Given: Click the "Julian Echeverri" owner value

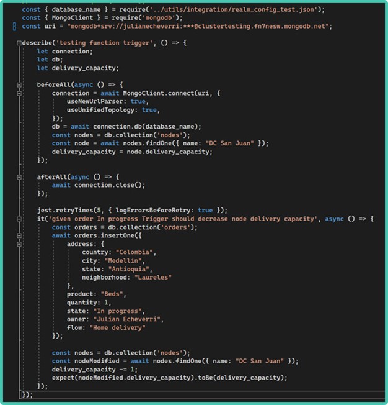Looking at the screenshot, I should 126,319.
